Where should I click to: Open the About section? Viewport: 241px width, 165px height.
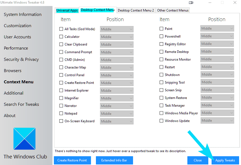coord(10,115)
